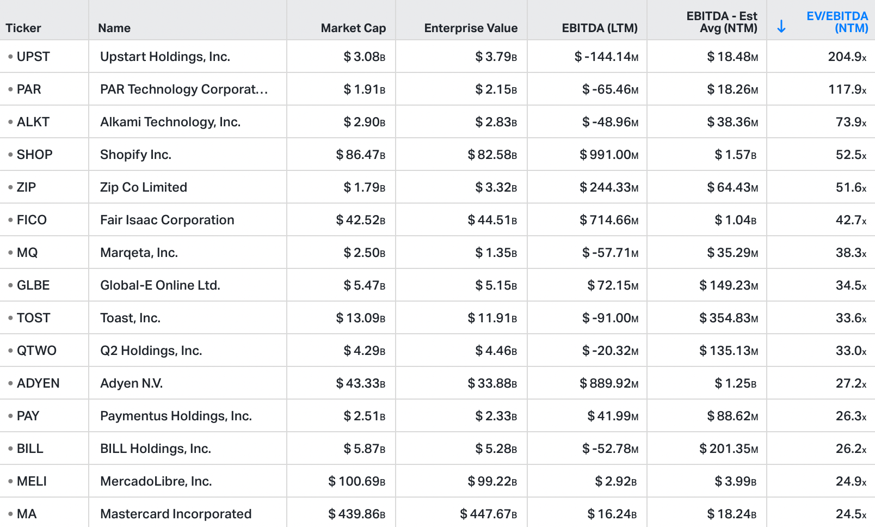The height and width of the screenshot is (527, 875).
Task: Click the bullet icon beside UPST
Action: pos(10,57)
